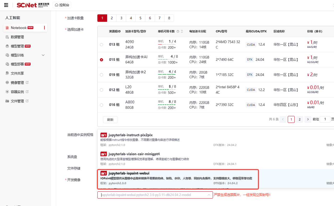The height and width of the screenshot is (206, 334).
Task: Open the app grid launcher icon
Action: point(6,5)
